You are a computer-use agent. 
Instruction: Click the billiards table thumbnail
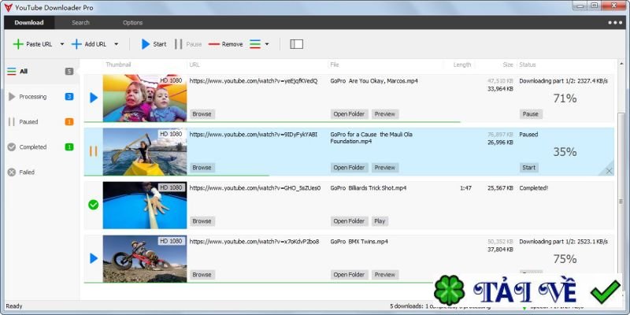(145, 205)
